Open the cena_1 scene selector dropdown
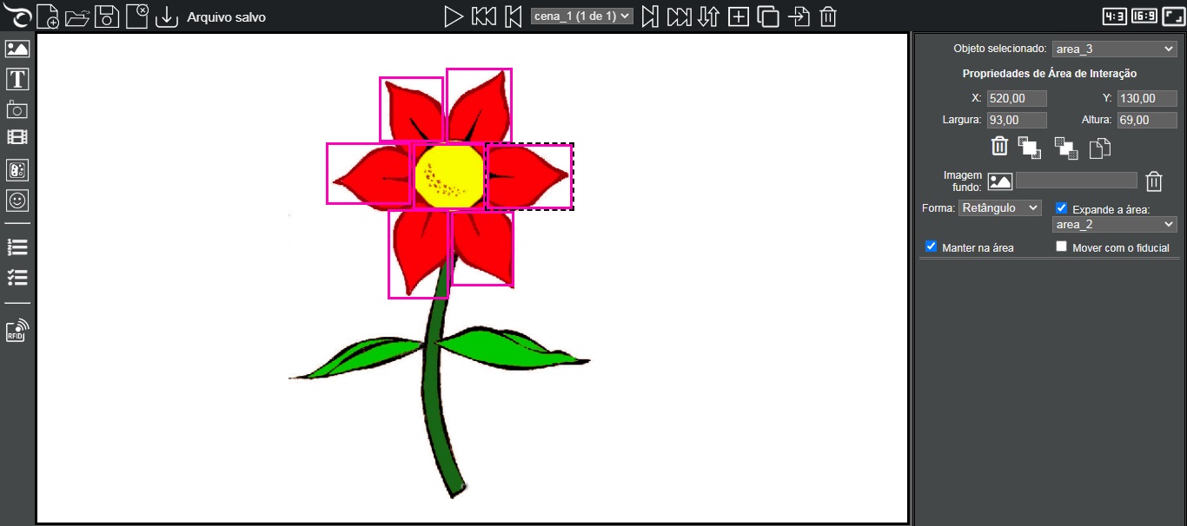1187x526 pixels. tap(581, 16)
